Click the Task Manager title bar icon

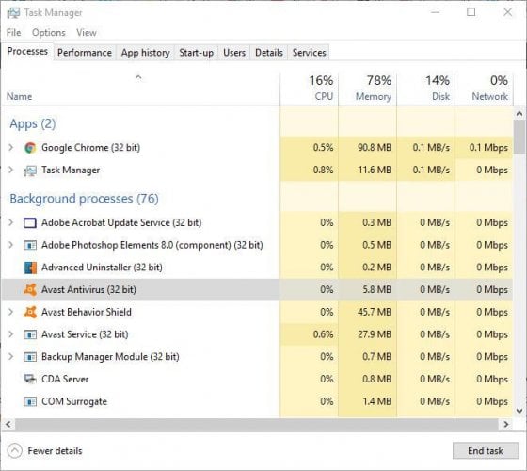13,13
